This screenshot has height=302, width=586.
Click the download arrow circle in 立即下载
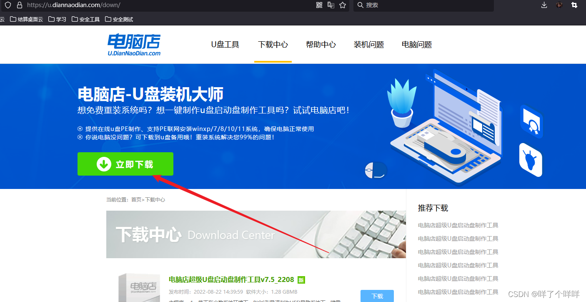(x=104, y=164)
